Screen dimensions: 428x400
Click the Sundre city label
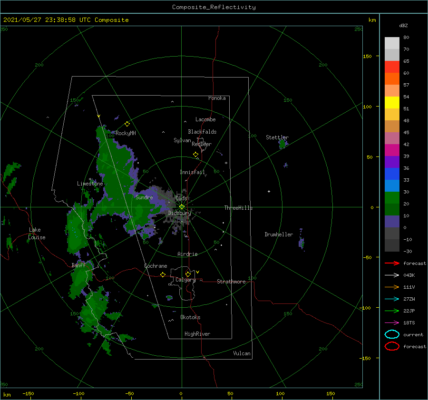pyautogui.click(x=144, y=197)
